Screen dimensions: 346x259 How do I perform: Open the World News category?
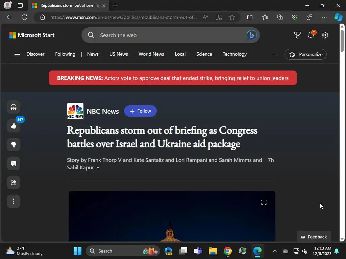[151, 54]
